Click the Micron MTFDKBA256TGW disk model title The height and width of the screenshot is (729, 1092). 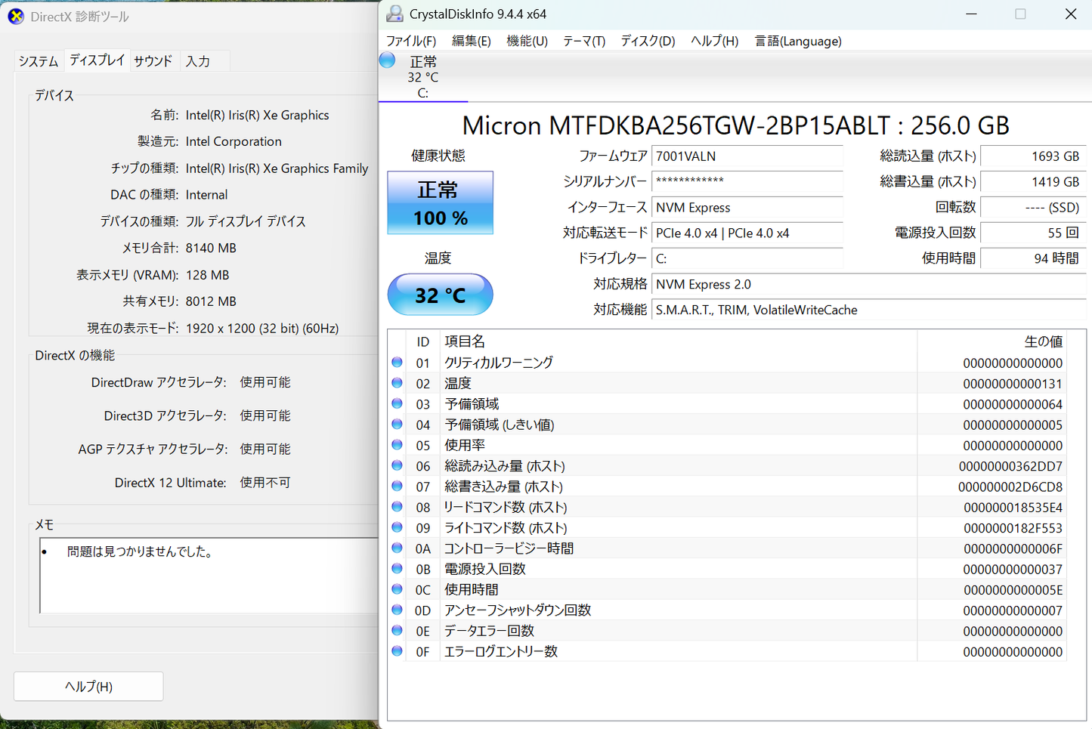735,125
